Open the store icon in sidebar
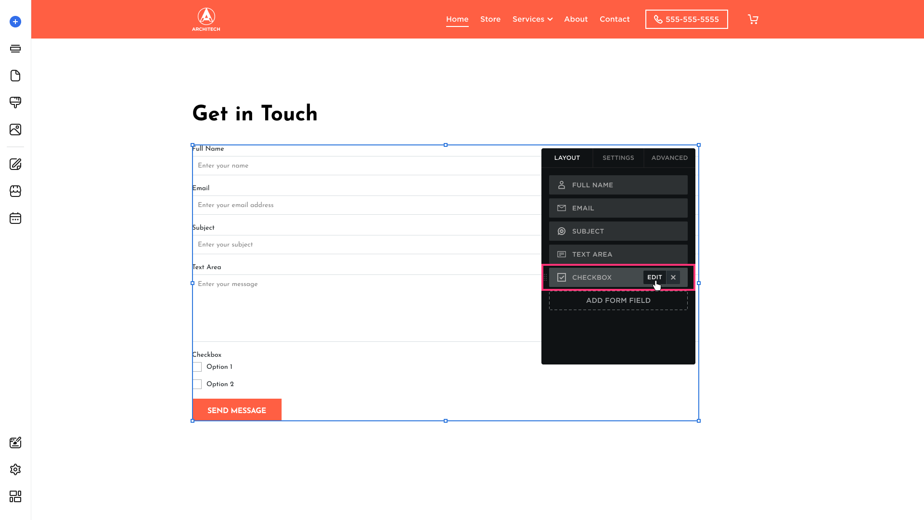Image resolution: width=924 pixels, height=520 pixels. click(15, 191)
